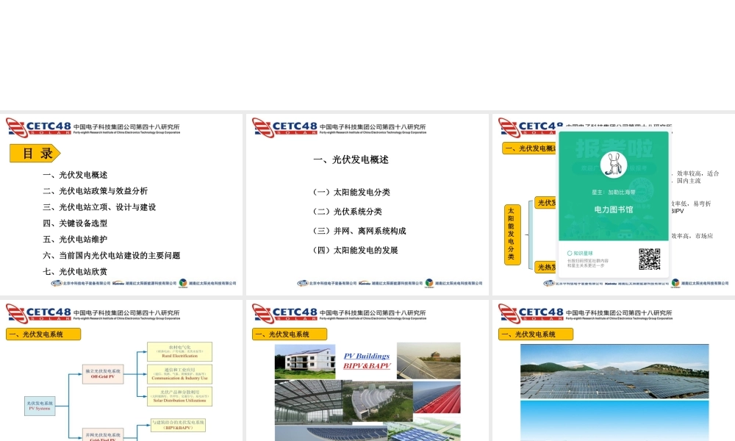
Task: Click the Grid-Tied PV flowchart box
Action: pos(103,436)
